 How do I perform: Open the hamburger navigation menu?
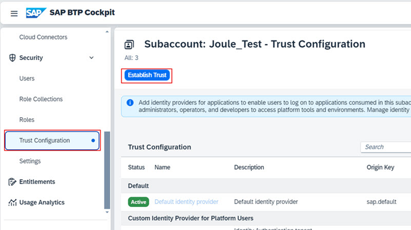(14, 13)
